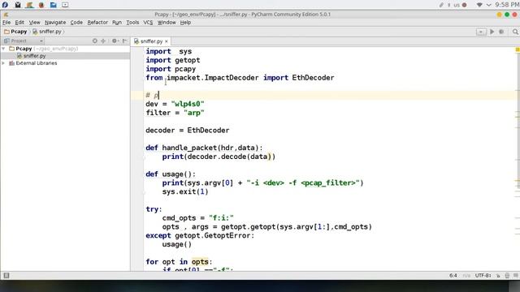Click the Debug bug icon in toolbar
The height and width of the screenshot is (292, 520).
(501, 32)
